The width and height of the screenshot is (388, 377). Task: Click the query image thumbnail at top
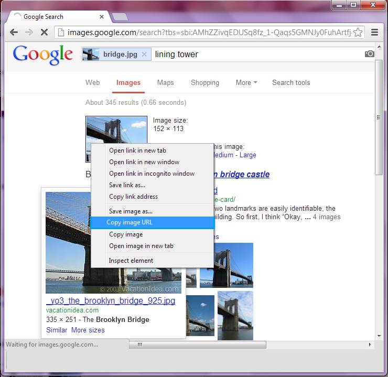[x=116, y=130]
